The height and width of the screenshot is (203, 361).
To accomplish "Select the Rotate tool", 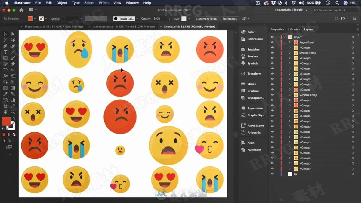I will (5, 70).
